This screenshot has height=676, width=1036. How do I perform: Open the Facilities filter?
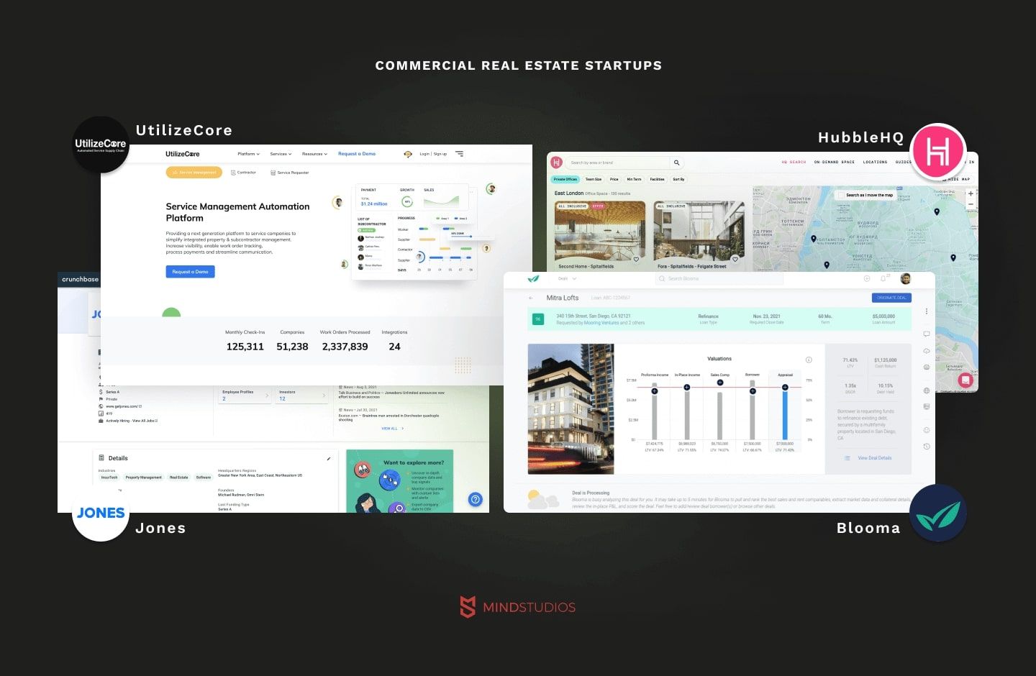click(x=657, y=179)
